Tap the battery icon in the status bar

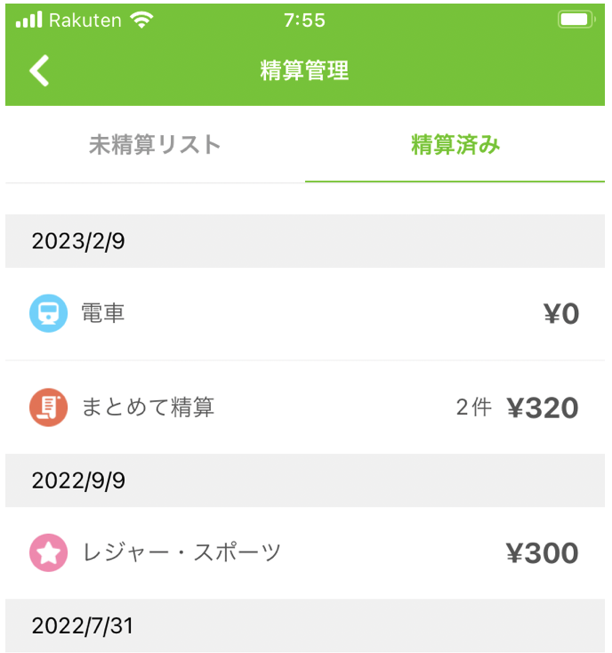[x=576, y=20]
